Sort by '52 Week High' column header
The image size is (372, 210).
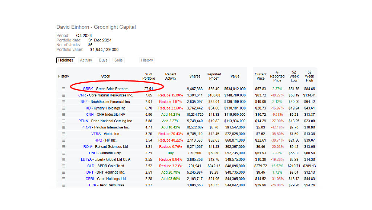click(310, 76)
